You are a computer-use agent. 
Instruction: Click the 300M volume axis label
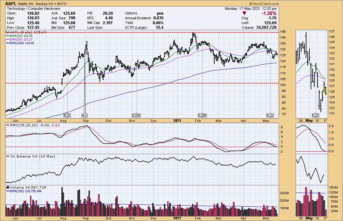285,193
